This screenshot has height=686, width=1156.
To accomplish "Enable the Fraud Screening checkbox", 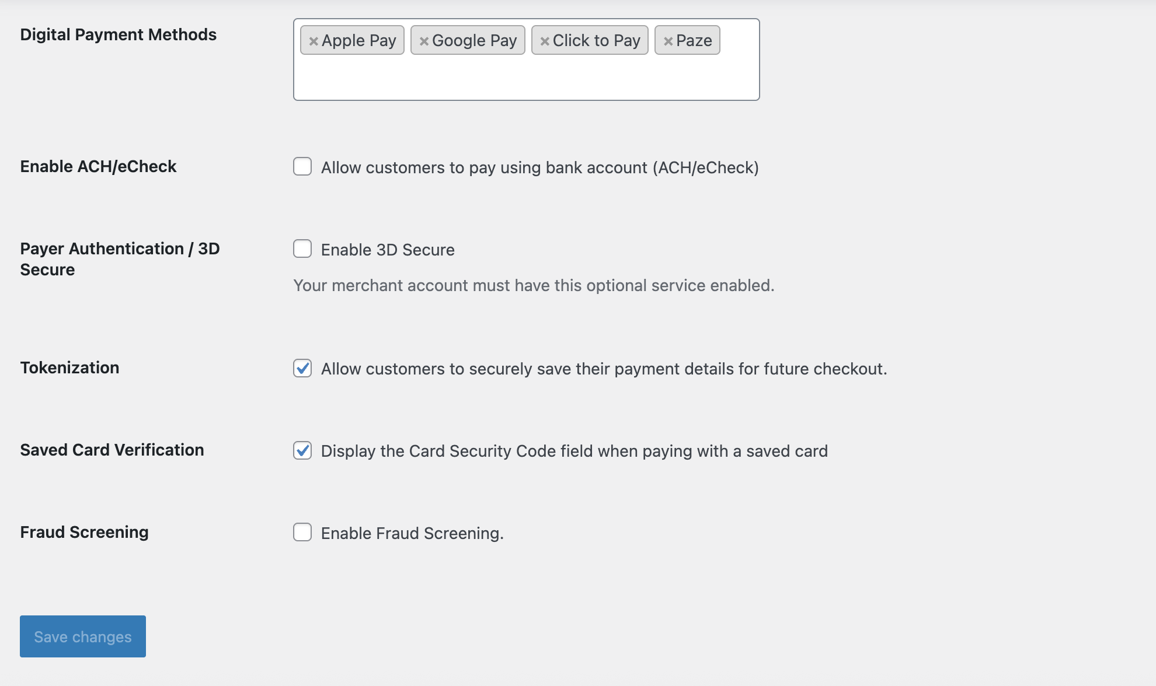I will (302, 533).
